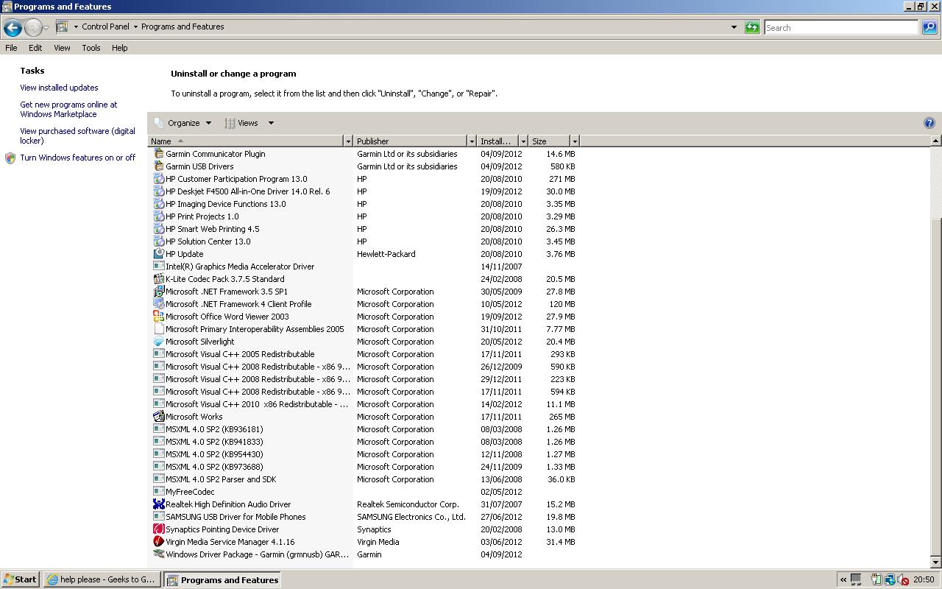Select Microsoft Visual C++ 2005 Redistributable
Image resolution: width=942 pixels, height=589 pixels.
click(364, 354)
